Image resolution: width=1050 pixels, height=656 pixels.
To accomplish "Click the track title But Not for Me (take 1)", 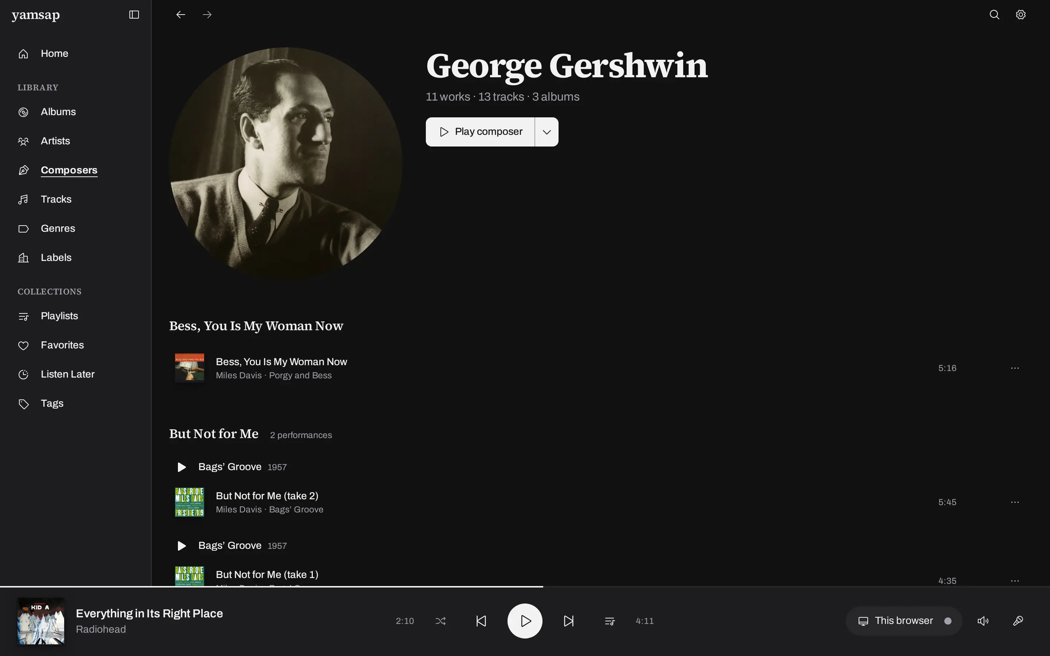I will point(267,574).
